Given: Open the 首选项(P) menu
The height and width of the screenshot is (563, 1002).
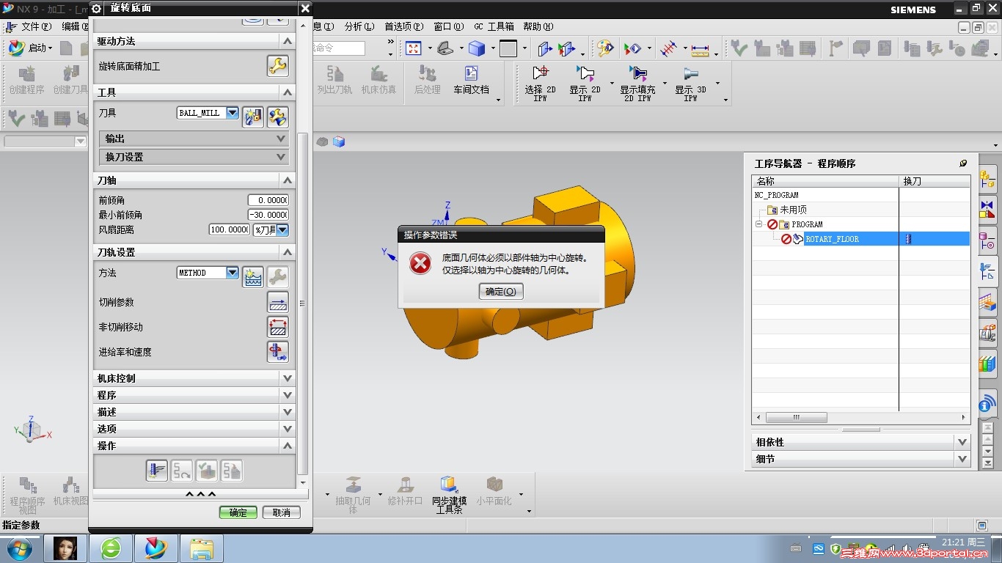Looking at the screenshot, I should coord(404,26).
